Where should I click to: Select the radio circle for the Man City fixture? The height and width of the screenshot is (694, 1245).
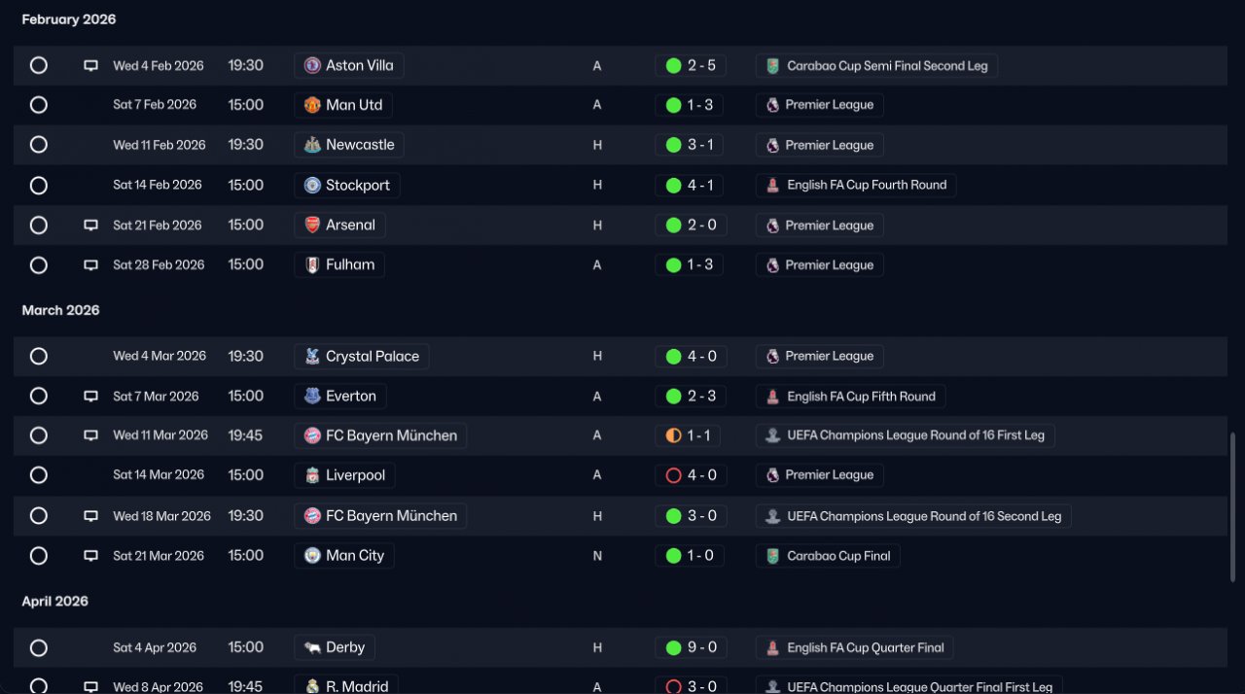39,556
